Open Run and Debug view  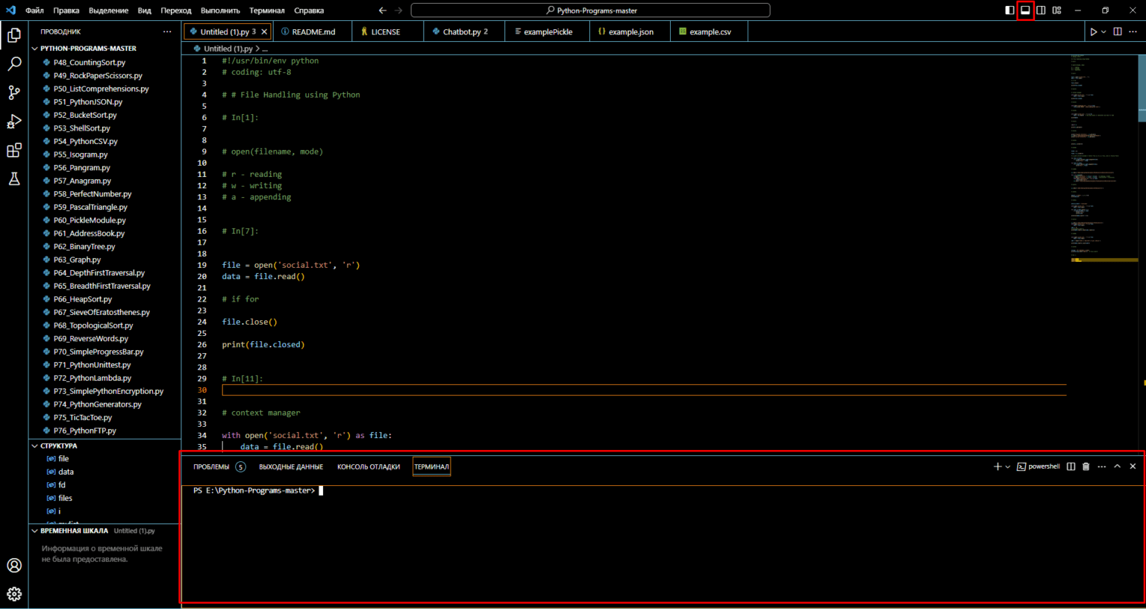pos(14,122)
